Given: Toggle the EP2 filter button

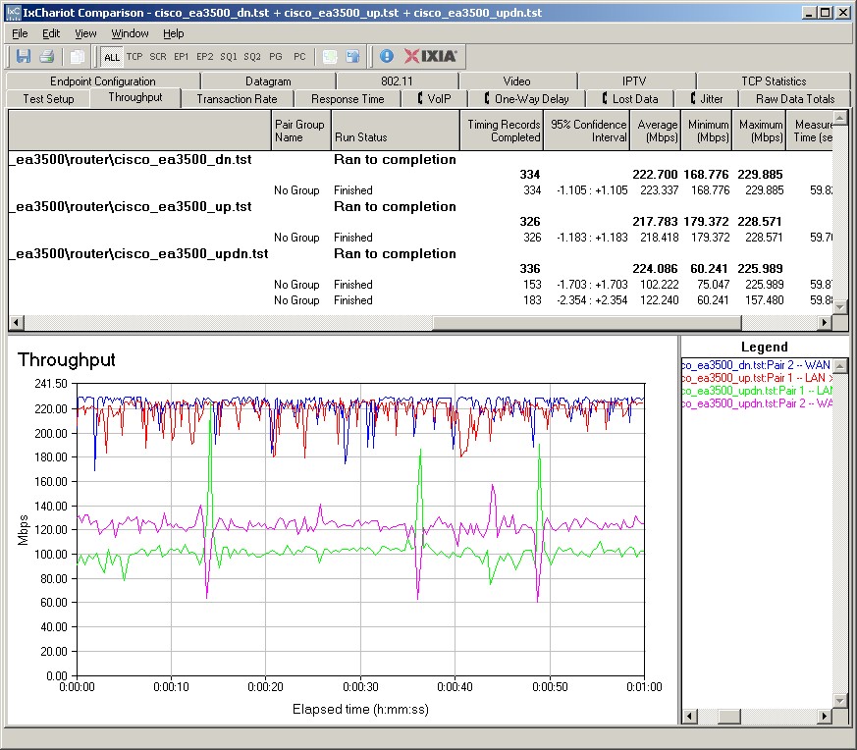Looking at the screenshot, I should tap(205, 56).
